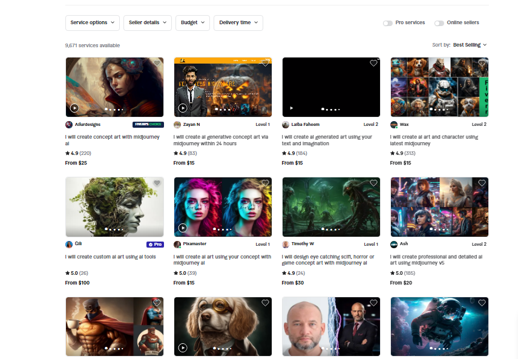Screen dimensions: 518x359
Task: Click the '9,671 services available' text
Action: pyautogui.click(x=93, y=45)
